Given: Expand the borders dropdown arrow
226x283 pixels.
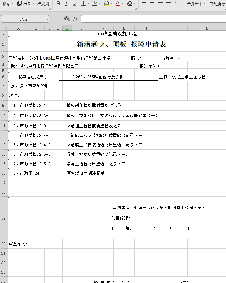Looking at the screenshot, I should 88,4.
